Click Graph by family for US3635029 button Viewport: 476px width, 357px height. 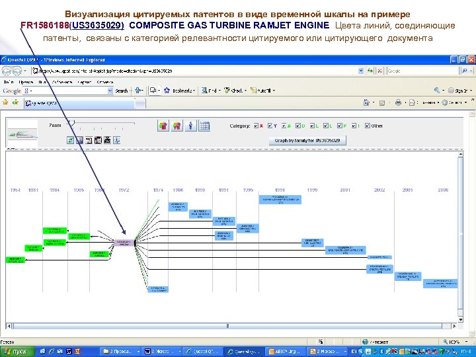(307, 141)
